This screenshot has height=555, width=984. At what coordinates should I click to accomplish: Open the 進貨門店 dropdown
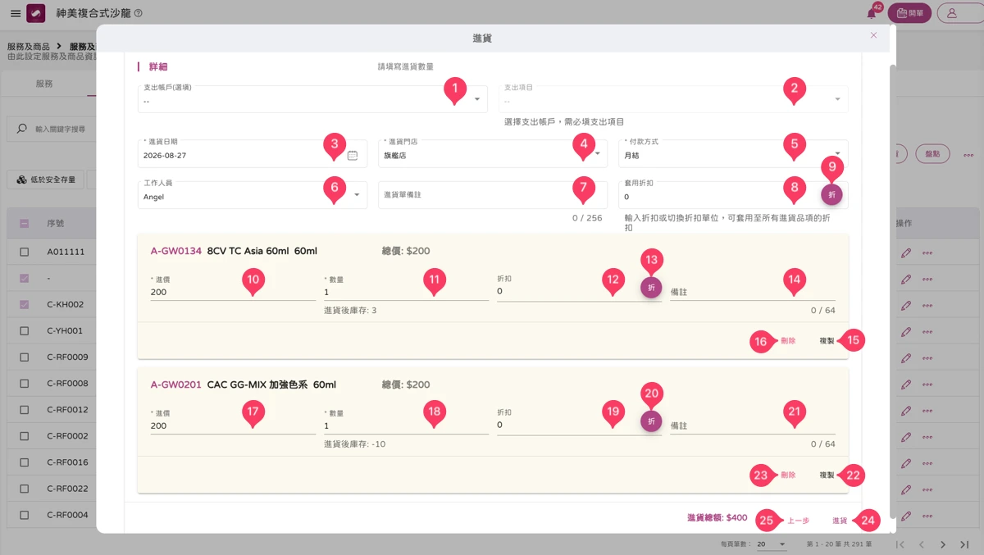tap(493, 154)
